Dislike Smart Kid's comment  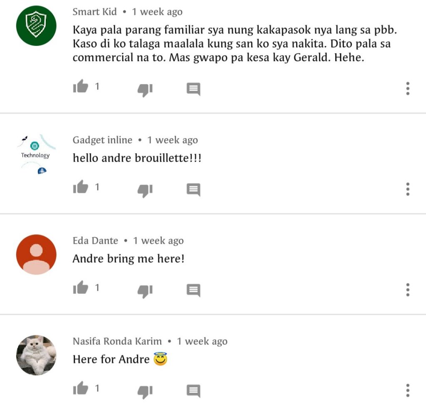point(145,89)
